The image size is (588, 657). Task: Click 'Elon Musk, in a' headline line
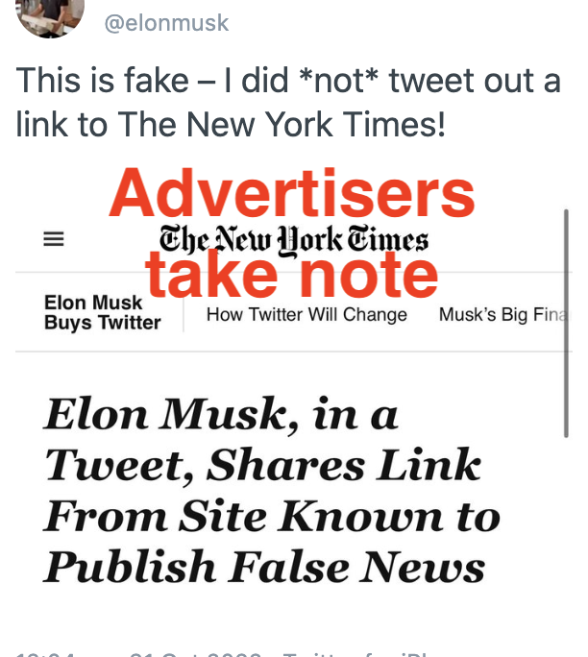pyautogui.click(x=221, y=415)
